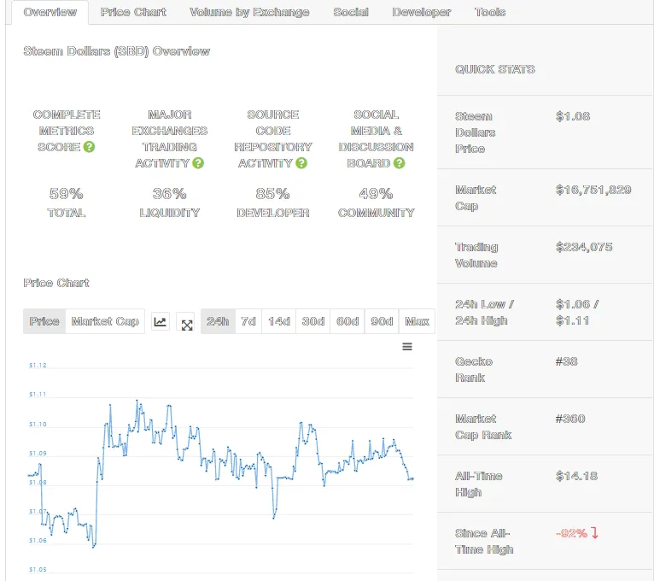Click the Trading Volume value $234,075

[584, 247]
